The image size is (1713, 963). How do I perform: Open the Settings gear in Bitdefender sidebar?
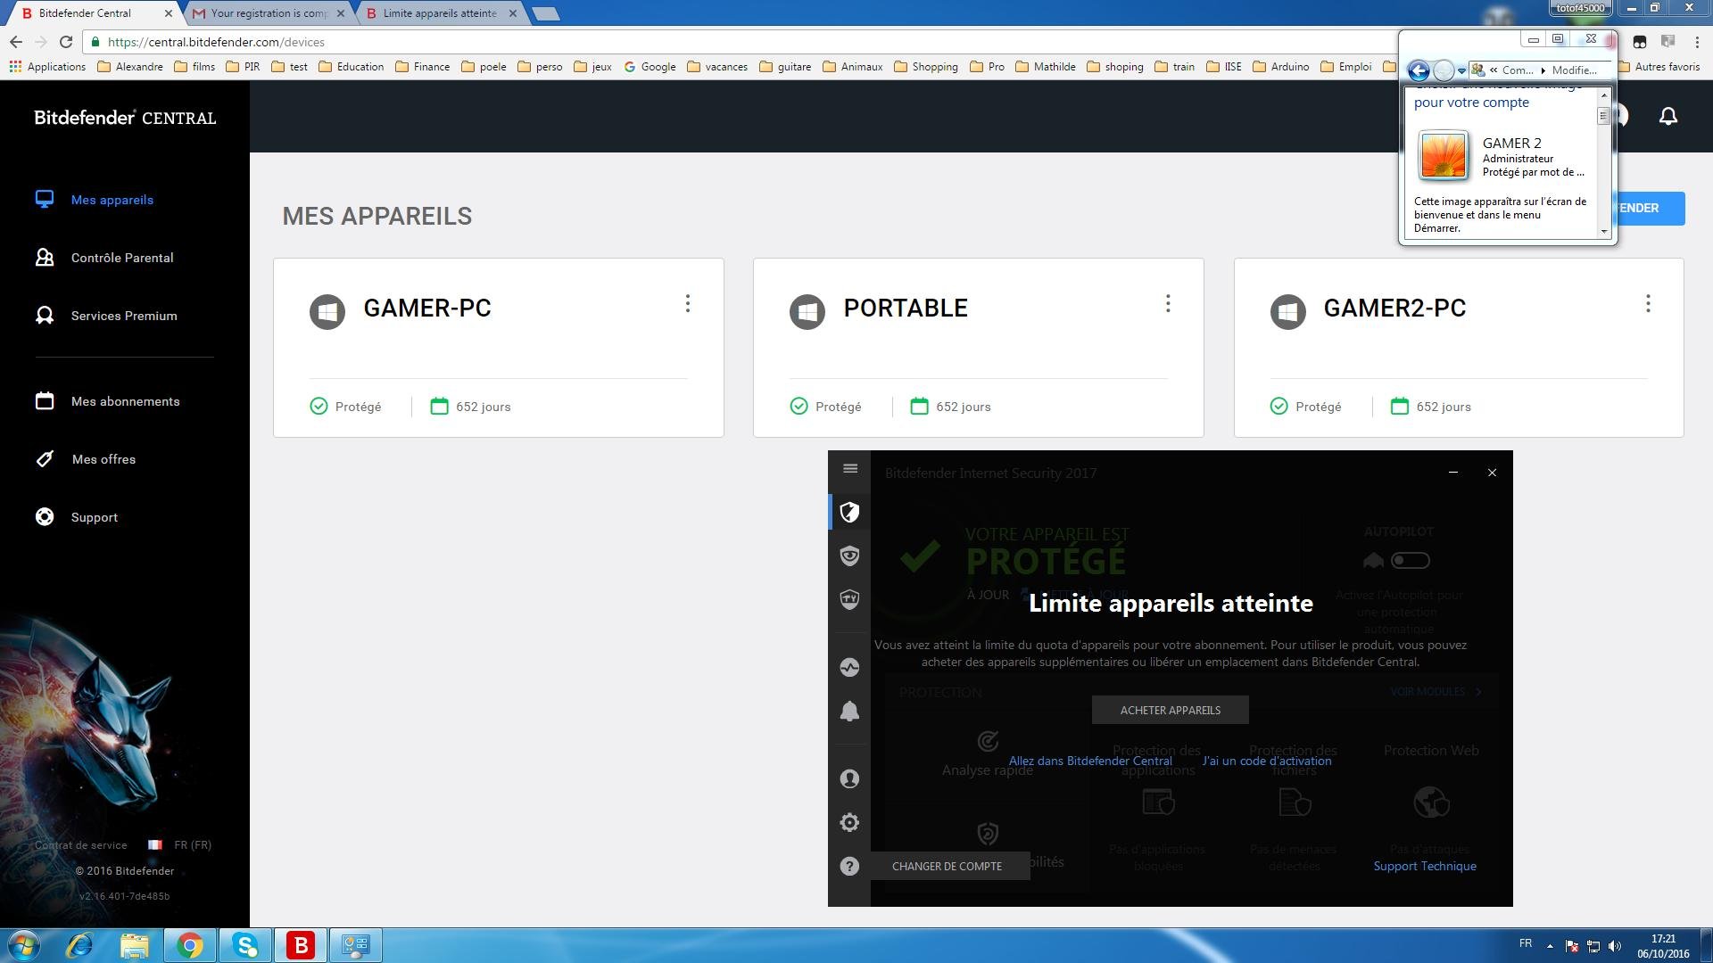tap(849, 822)
